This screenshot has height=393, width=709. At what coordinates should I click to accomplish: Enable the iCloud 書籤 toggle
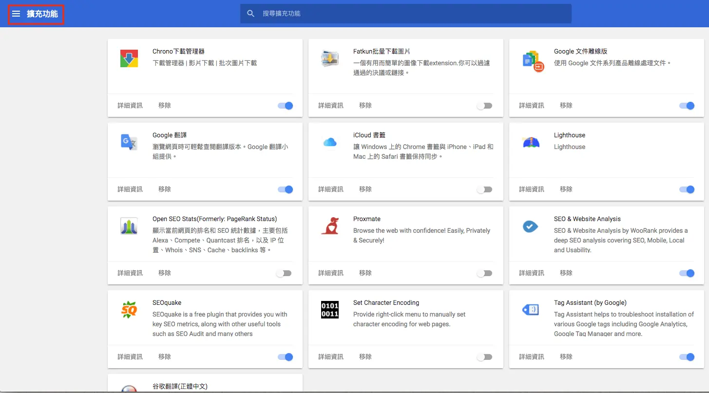(484, 189)
